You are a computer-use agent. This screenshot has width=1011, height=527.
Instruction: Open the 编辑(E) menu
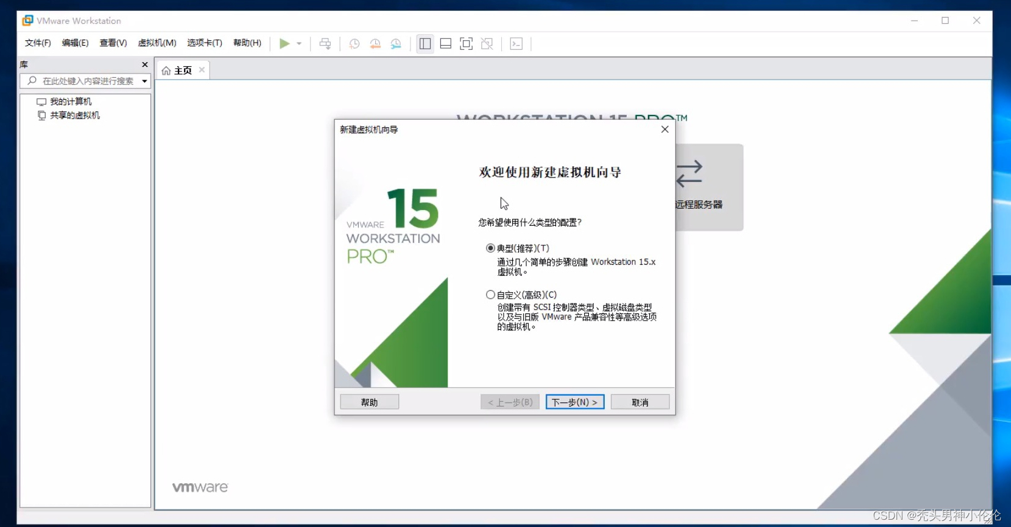[75, 43]
